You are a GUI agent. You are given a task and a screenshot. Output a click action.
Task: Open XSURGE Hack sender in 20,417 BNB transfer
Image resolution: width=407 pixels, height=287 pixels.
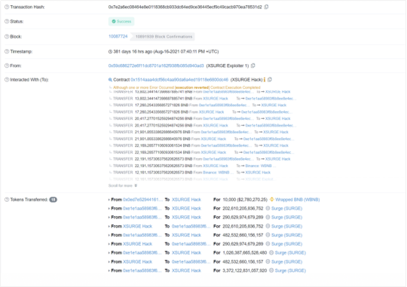click(x=216, y=125)
